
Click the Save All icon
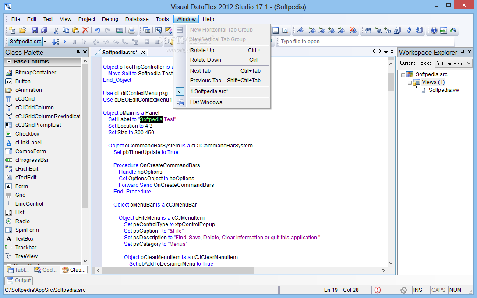pyautogui.click(x=44, y=30)
